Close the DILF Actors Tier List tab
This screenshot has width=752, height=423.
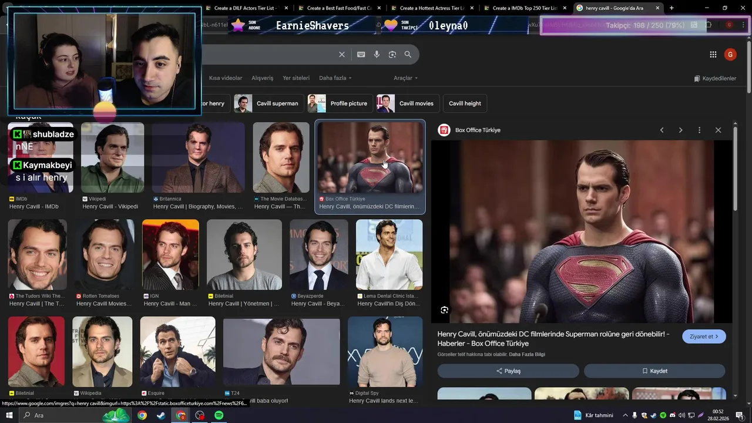coord(286,8)
